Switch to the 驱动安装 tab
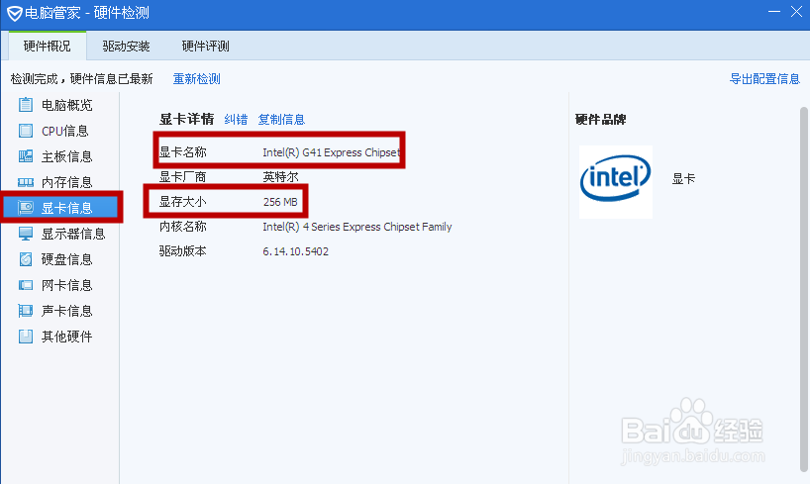Screen dimensions: 810x484 (x=126, y=46)
